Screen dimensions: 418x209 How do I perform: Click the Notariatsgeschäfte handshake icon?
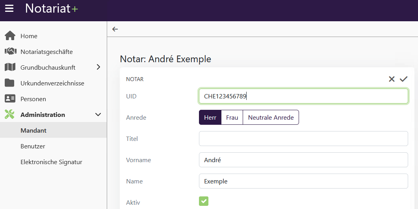[10, 52]
